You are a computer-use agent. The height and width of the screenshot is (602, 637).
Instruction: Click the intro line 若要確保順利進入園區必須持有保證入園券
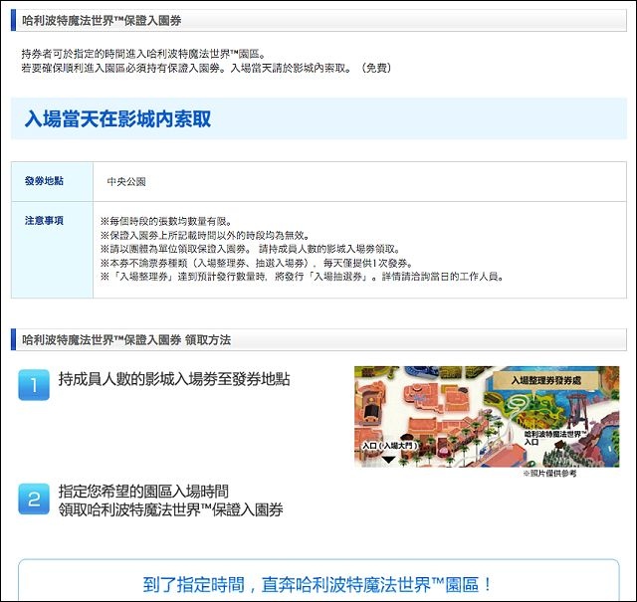pyautogui.click(x=206, y=68)
